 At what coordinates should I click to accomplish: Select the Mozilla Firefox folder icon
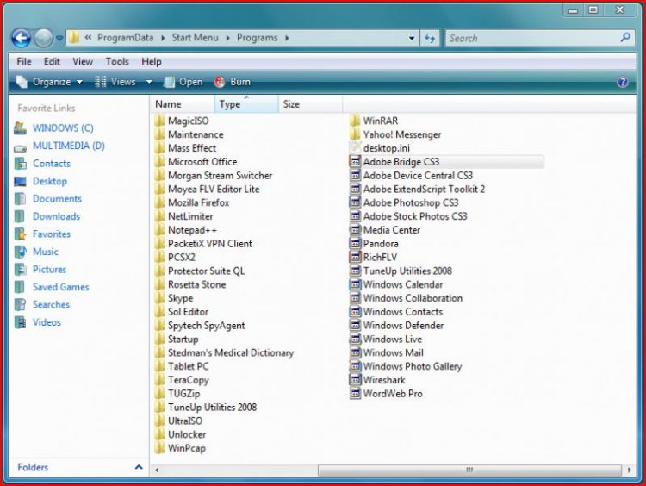point(159,202)
